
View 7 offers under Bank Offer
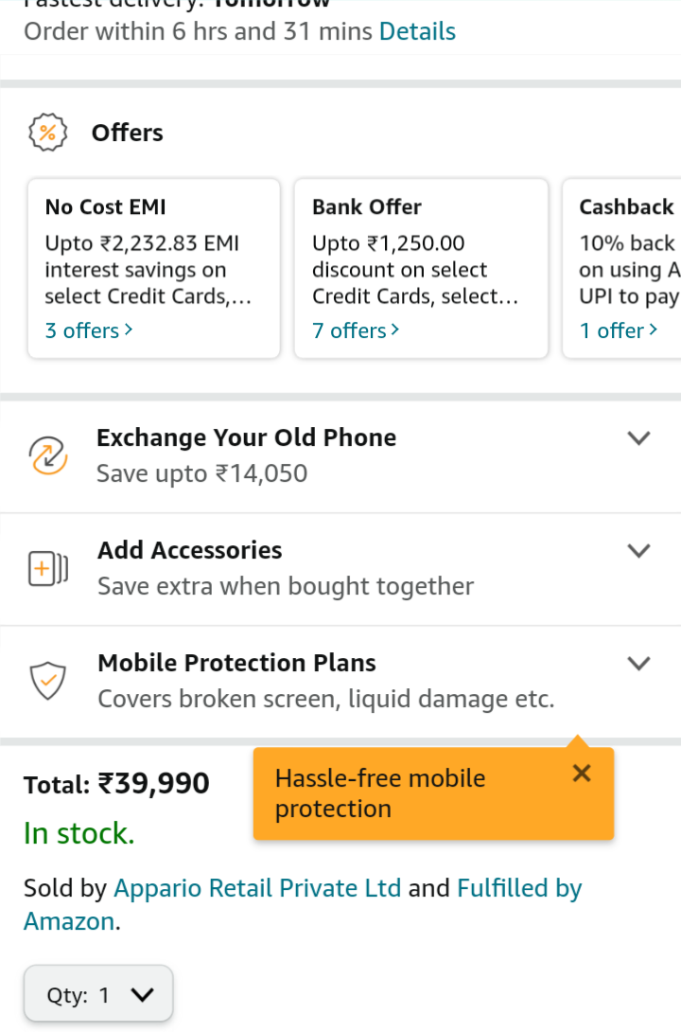[356, 330]
